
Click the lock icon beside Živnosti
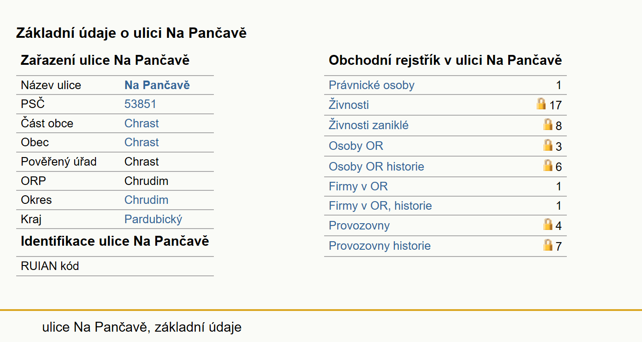(x=541, y=104)
